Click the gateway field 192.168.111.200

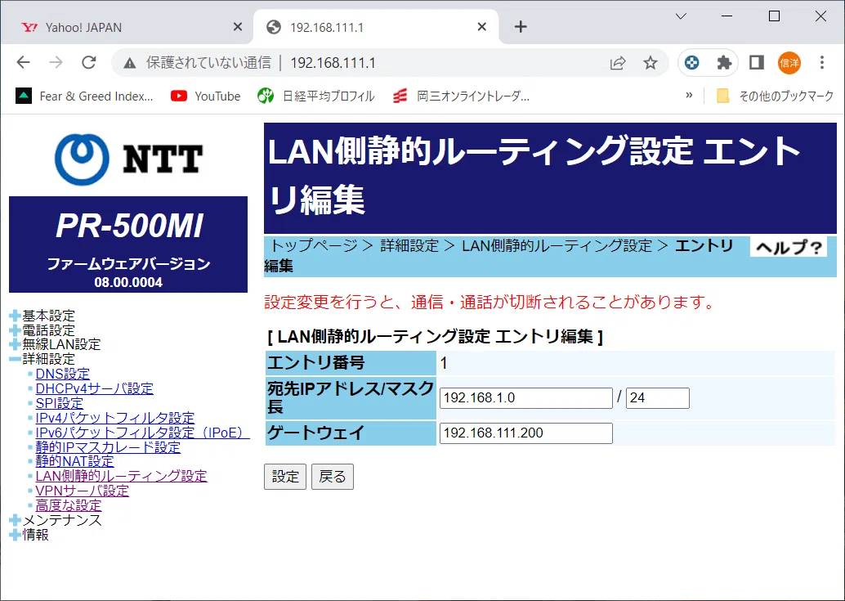(x=526, y=433)
